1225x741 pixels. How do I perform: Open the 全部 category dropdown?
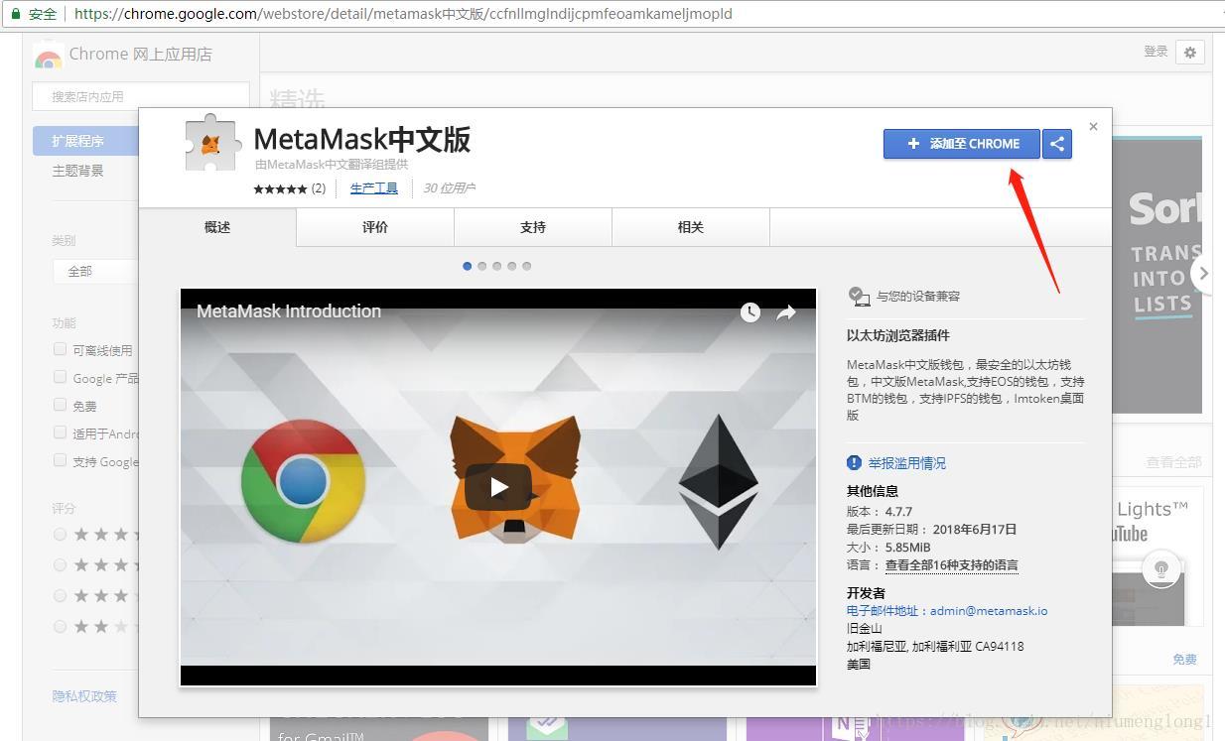pos(95,271)
